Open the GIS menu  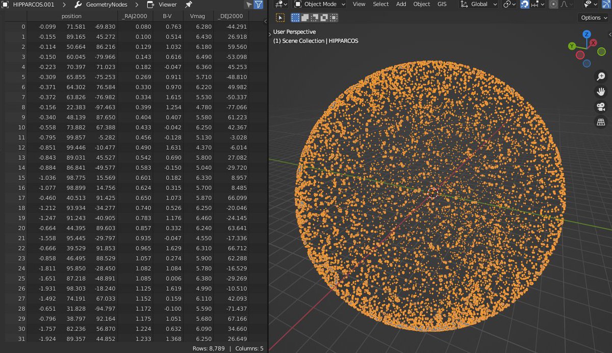(x=442, y=4)
